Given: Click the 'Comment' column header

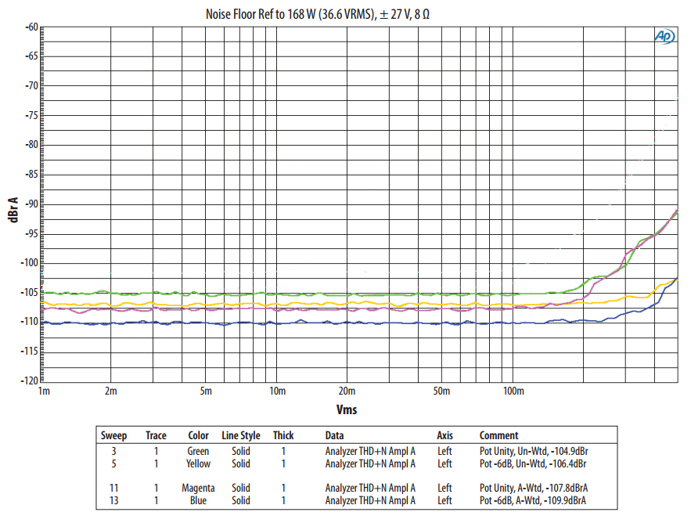Looking at the screenshot, I should click(x=498, y=435).
